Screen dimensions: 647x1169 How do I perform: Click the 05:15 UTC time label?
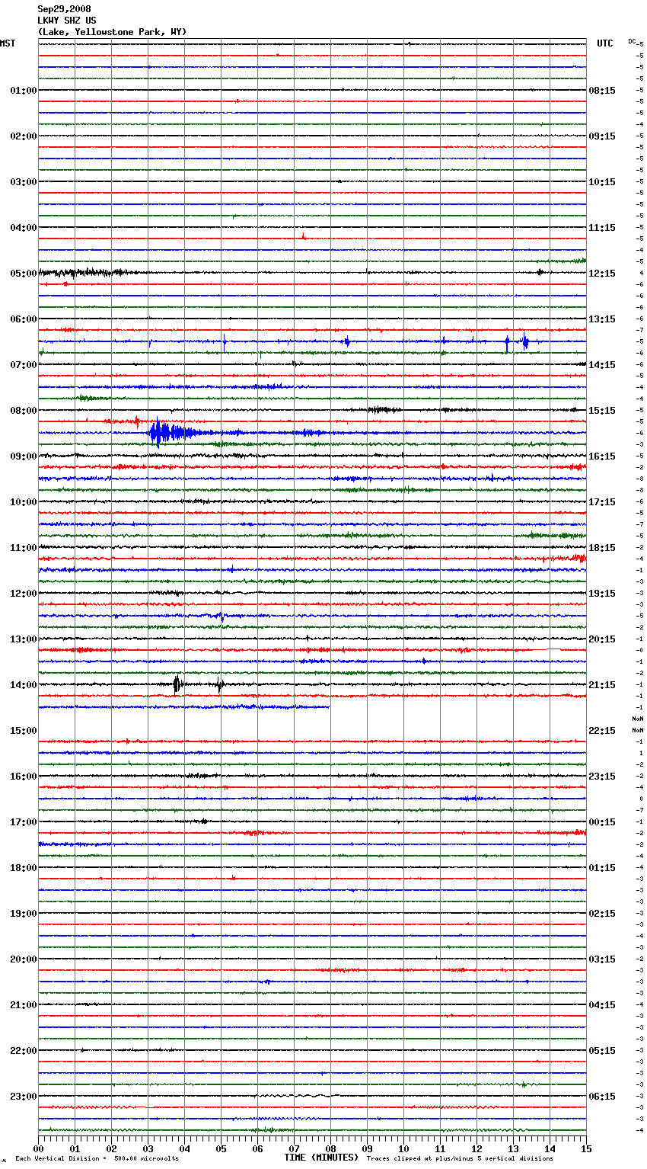point(602,1051)
